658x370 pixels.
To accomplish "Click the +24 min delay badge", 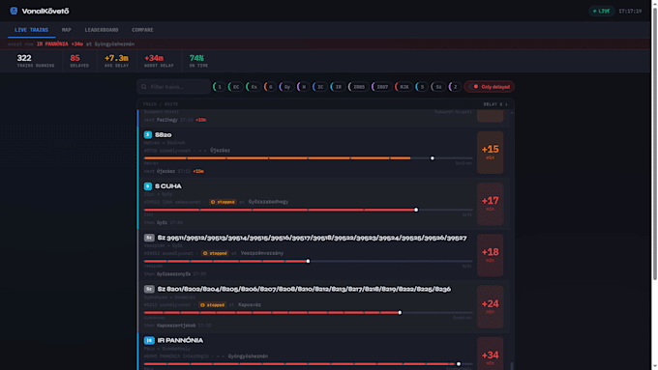I will (x=491, y=307).
